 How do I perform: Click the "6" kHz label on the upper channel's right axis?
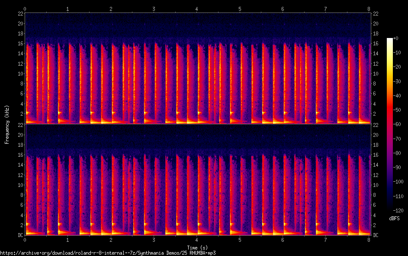click(374, 94)
